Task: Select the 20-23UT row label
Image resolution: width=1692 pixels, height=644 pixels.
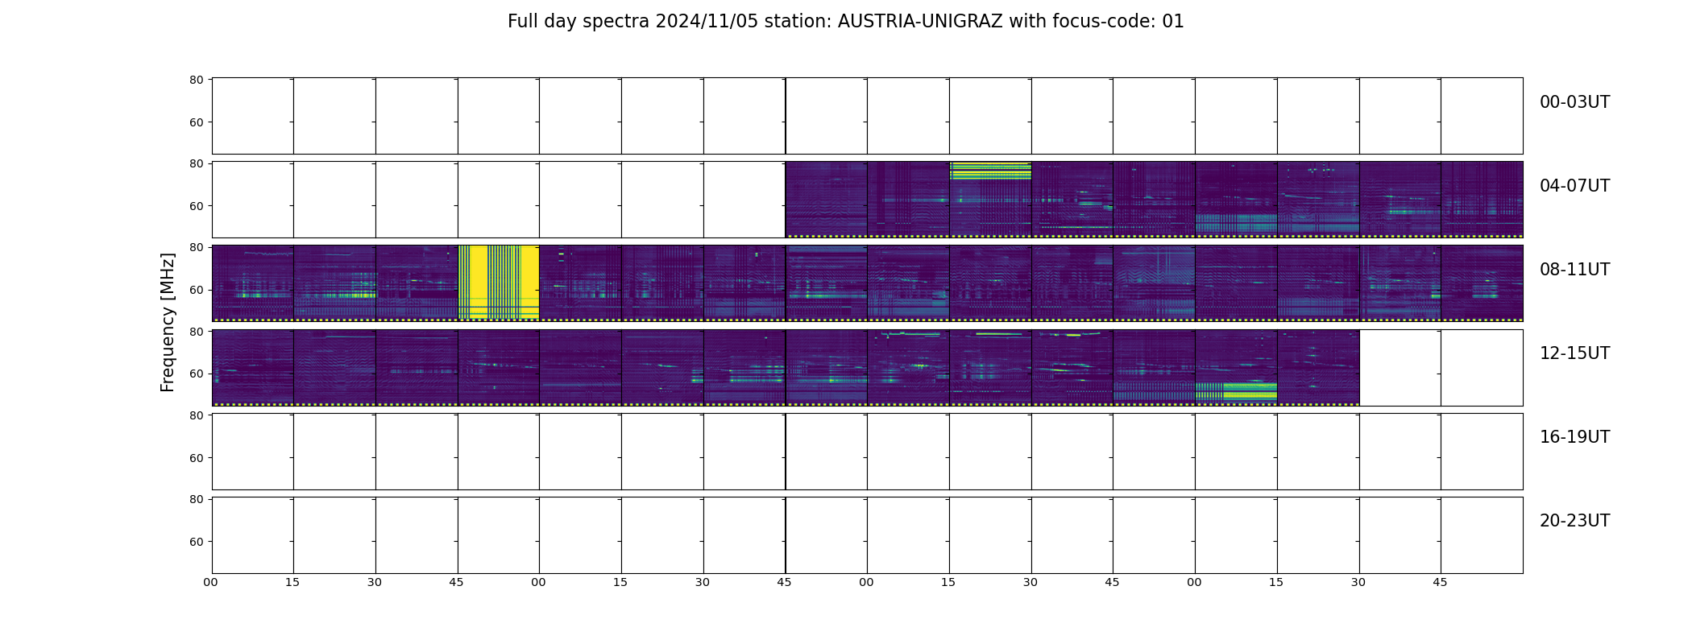Action: tap(1574, 521)
